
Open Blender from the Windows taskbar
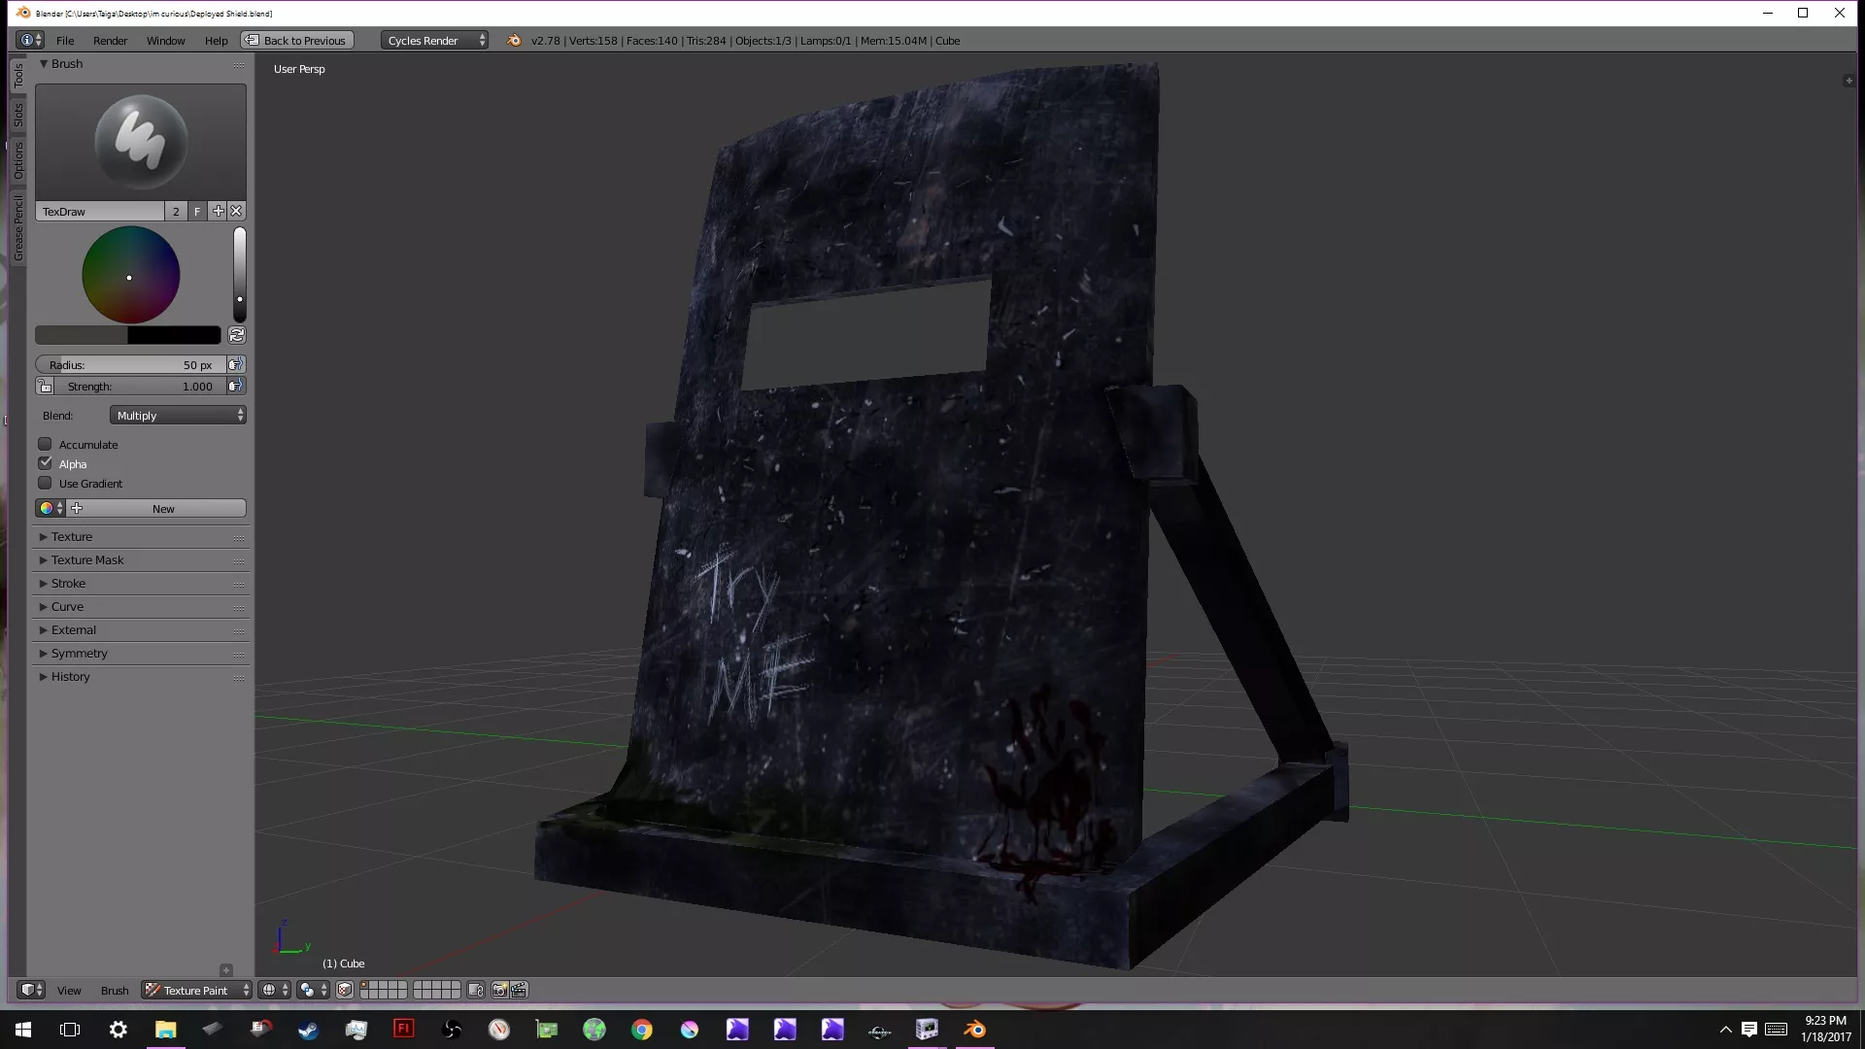pos(974,1029)
